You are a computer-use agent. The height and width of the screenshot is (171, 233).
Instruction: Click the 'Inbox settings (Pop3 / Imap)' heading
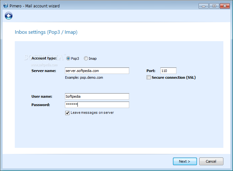(46, 32)
